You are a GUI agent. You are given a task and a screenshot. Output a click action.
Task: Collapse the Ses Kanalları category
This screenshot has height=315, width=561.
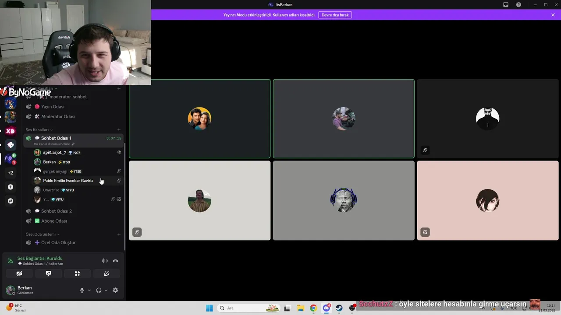pos(39,130)
